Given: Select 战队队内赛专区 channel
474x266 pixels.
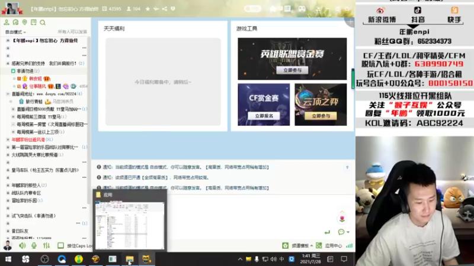Looking at the screenshot, I should (26, 193).
